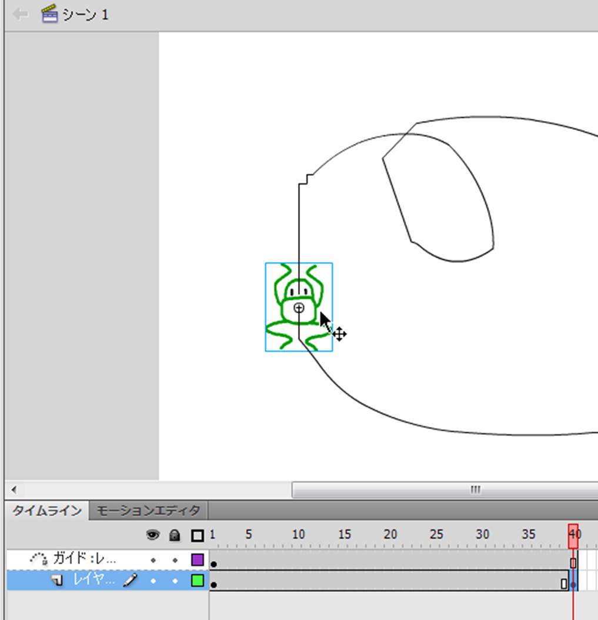Click the シーン 1 scene label

tap(85, 14)
